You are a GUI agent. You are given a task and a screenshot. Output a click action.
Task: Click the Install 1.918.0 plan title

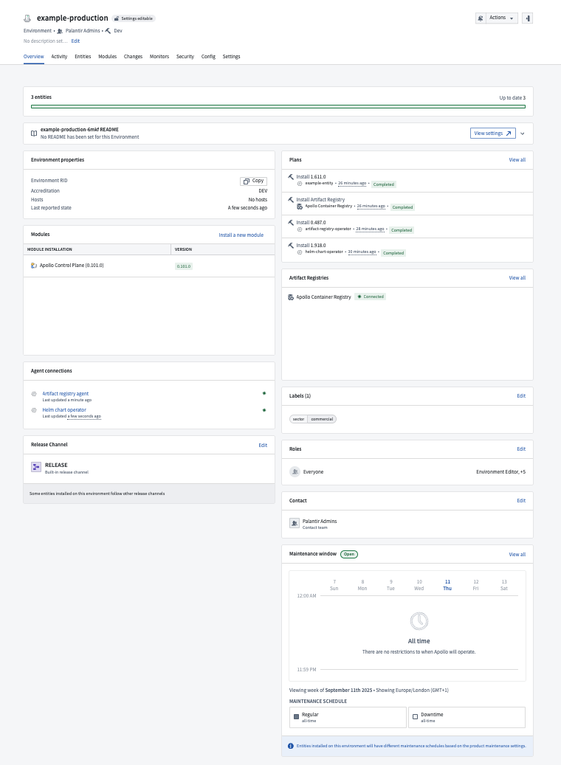pos(311,246)
